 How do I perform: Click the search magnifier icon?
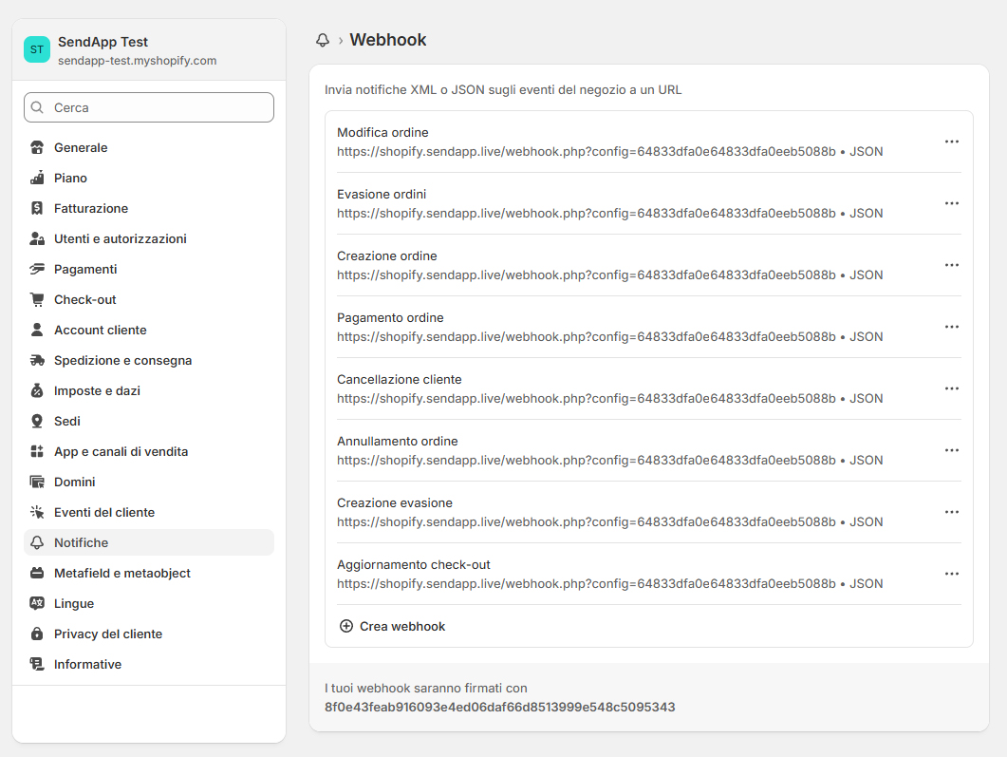(x=38, y=107)
